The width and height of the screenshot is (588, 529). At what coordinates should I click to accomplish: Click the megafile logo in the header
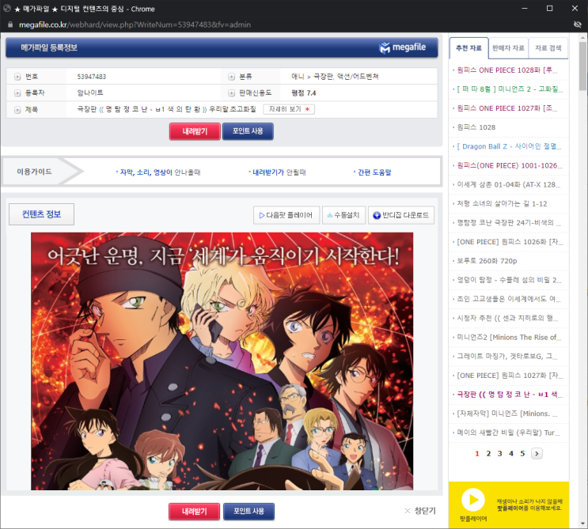(402, 47)
